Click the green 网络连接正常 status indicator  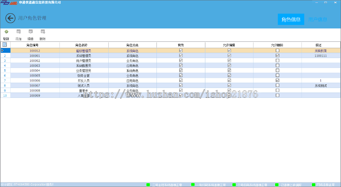click(313, 185)
